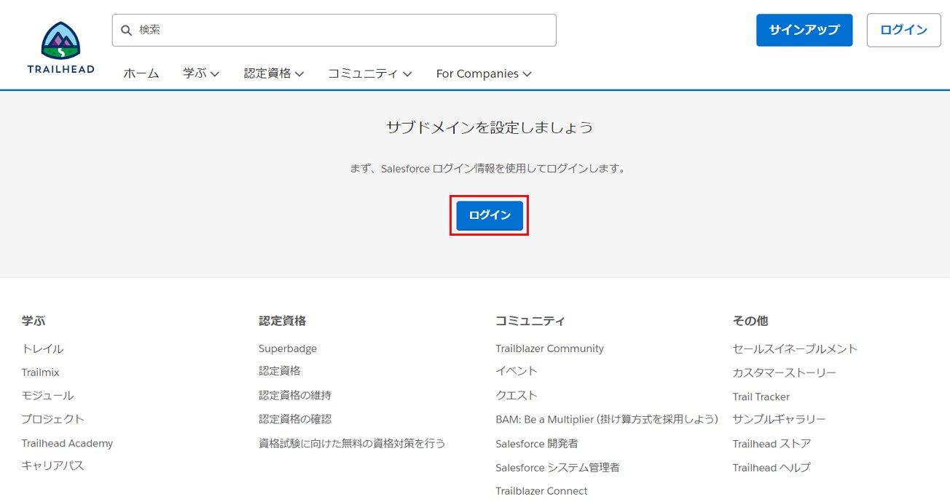Click the 学ぶ footer column heading
Viewport: 950px width, 502px height.
pos(34,320)
